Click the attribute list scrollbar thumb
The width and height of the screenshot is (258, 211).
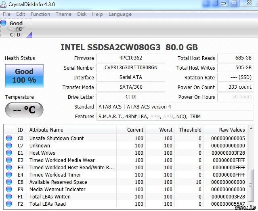point(251,185)
